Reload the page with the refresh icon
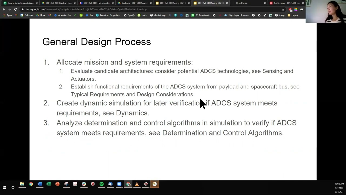Screen dimensions: 346x195 (x=15, y=9)
